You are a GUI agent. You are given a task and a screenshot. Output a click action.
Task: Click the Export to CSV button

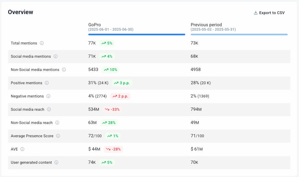coord(269,13)
